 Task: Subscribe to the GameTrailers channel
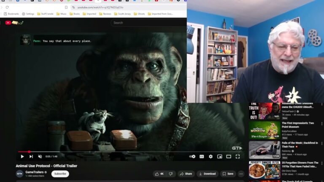(x=60, y=174)
